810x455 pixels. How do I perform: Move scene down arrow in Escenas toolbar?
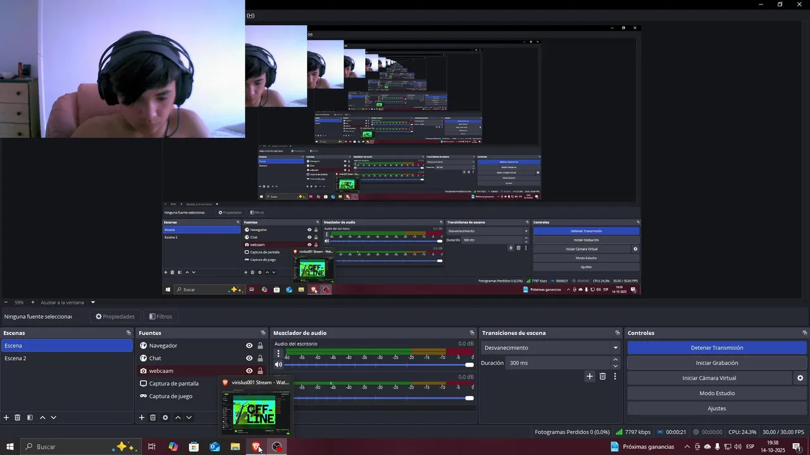point(53,418)
